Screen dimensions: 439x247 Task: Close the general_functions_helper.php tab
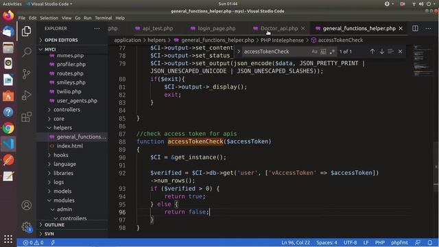[x=401, y=28]
